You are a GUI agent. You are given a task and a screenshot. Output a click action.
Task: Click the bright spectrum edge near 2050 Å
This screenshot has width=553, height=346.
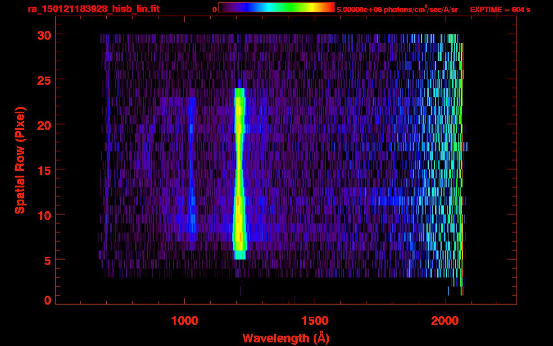point(461,158)
